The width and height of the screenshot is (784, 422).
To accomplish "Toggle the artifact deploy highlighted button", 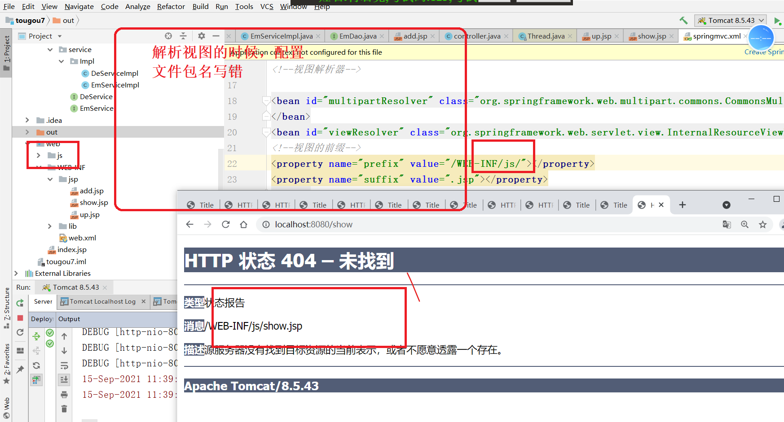I will coord(36,380).
